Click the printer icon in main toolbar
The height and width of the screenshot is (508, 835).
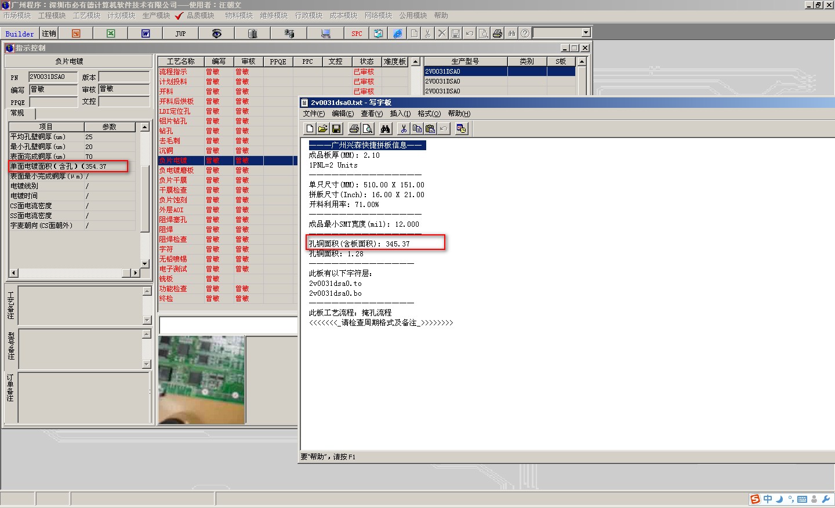click(x=497, y=34)
